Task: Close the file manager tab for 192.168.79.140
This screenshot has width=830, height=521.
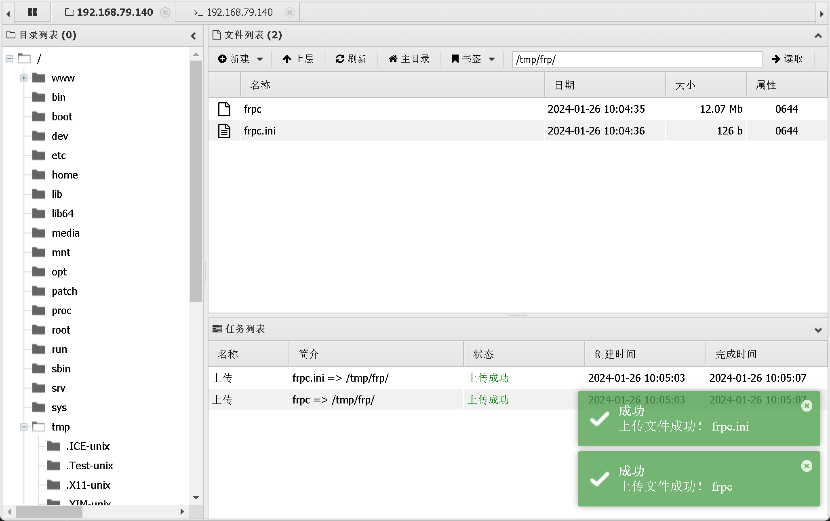Action: click(165, 13)
